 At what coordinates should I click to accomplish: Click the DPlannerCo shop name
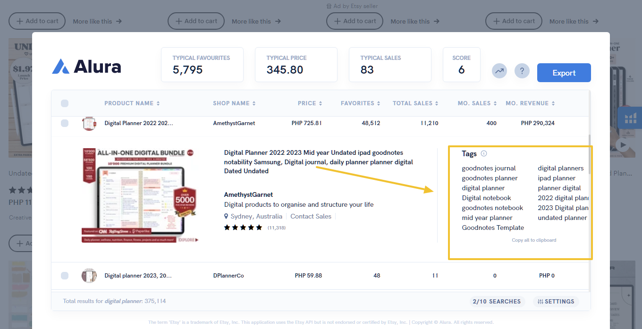[228, 276]
